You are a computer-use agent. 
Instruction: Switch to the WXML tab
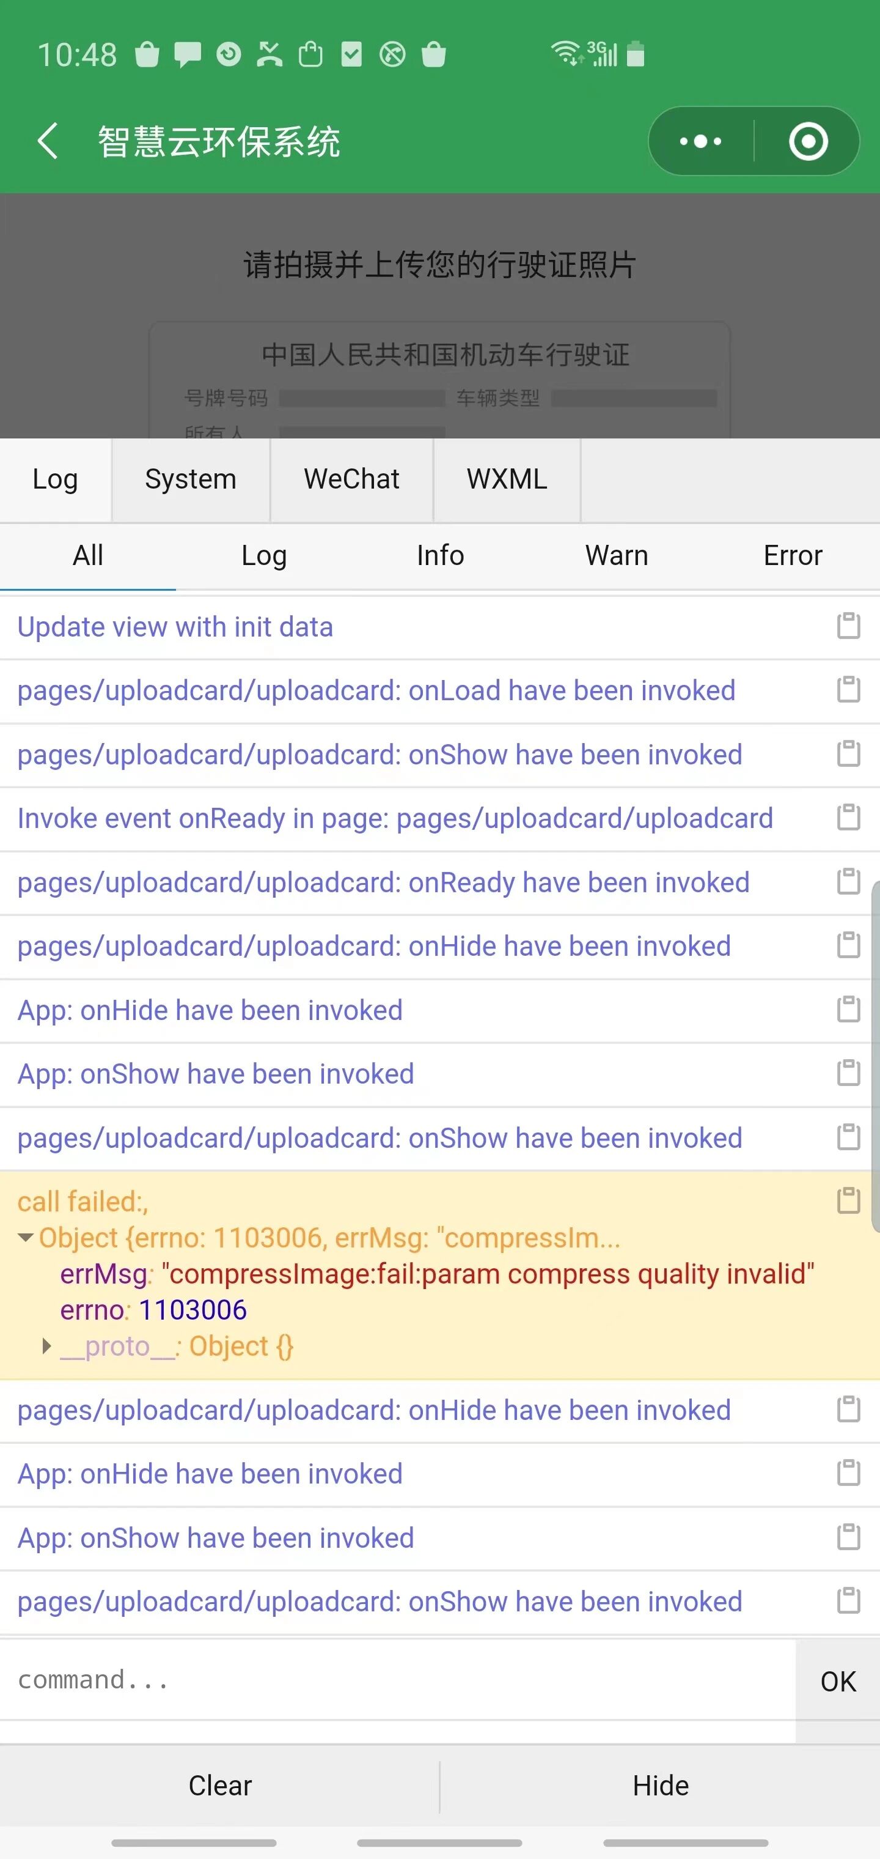[507, 479]
